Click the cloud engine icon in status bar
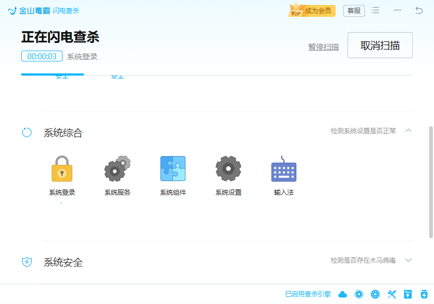This screenshot has width=434, height=304. coord(343,294)
